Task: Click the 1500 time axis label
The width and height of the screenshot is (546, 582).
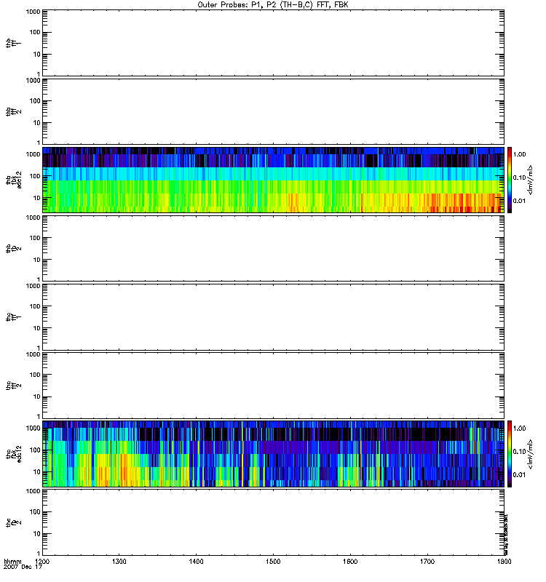Action: point(273,561)
